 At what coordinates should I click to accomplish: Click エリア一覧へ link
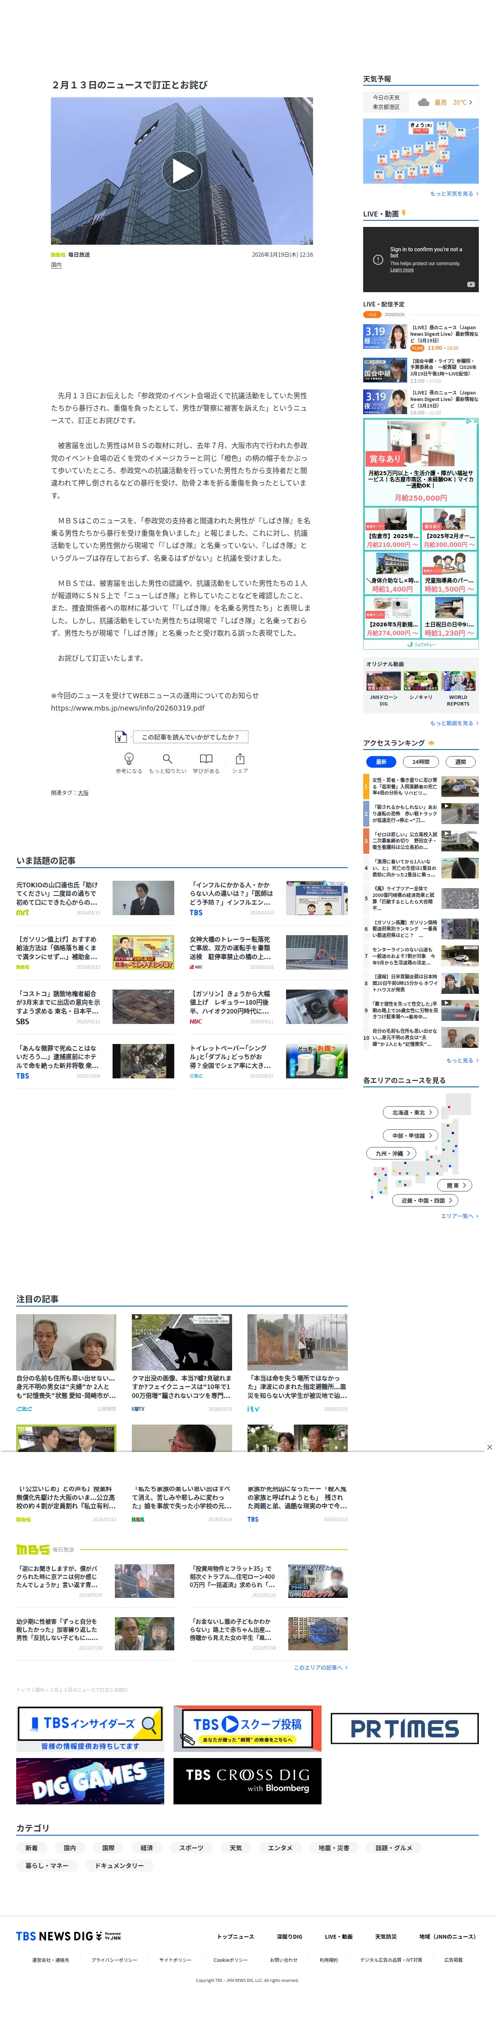pyautogui.click(x=459, y=1216)
